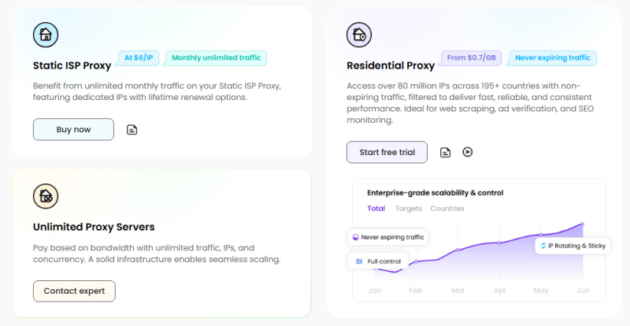Open the document icon beside Buy now
Viewport: 630px width, 326px height.
click(x=132, y=130)
